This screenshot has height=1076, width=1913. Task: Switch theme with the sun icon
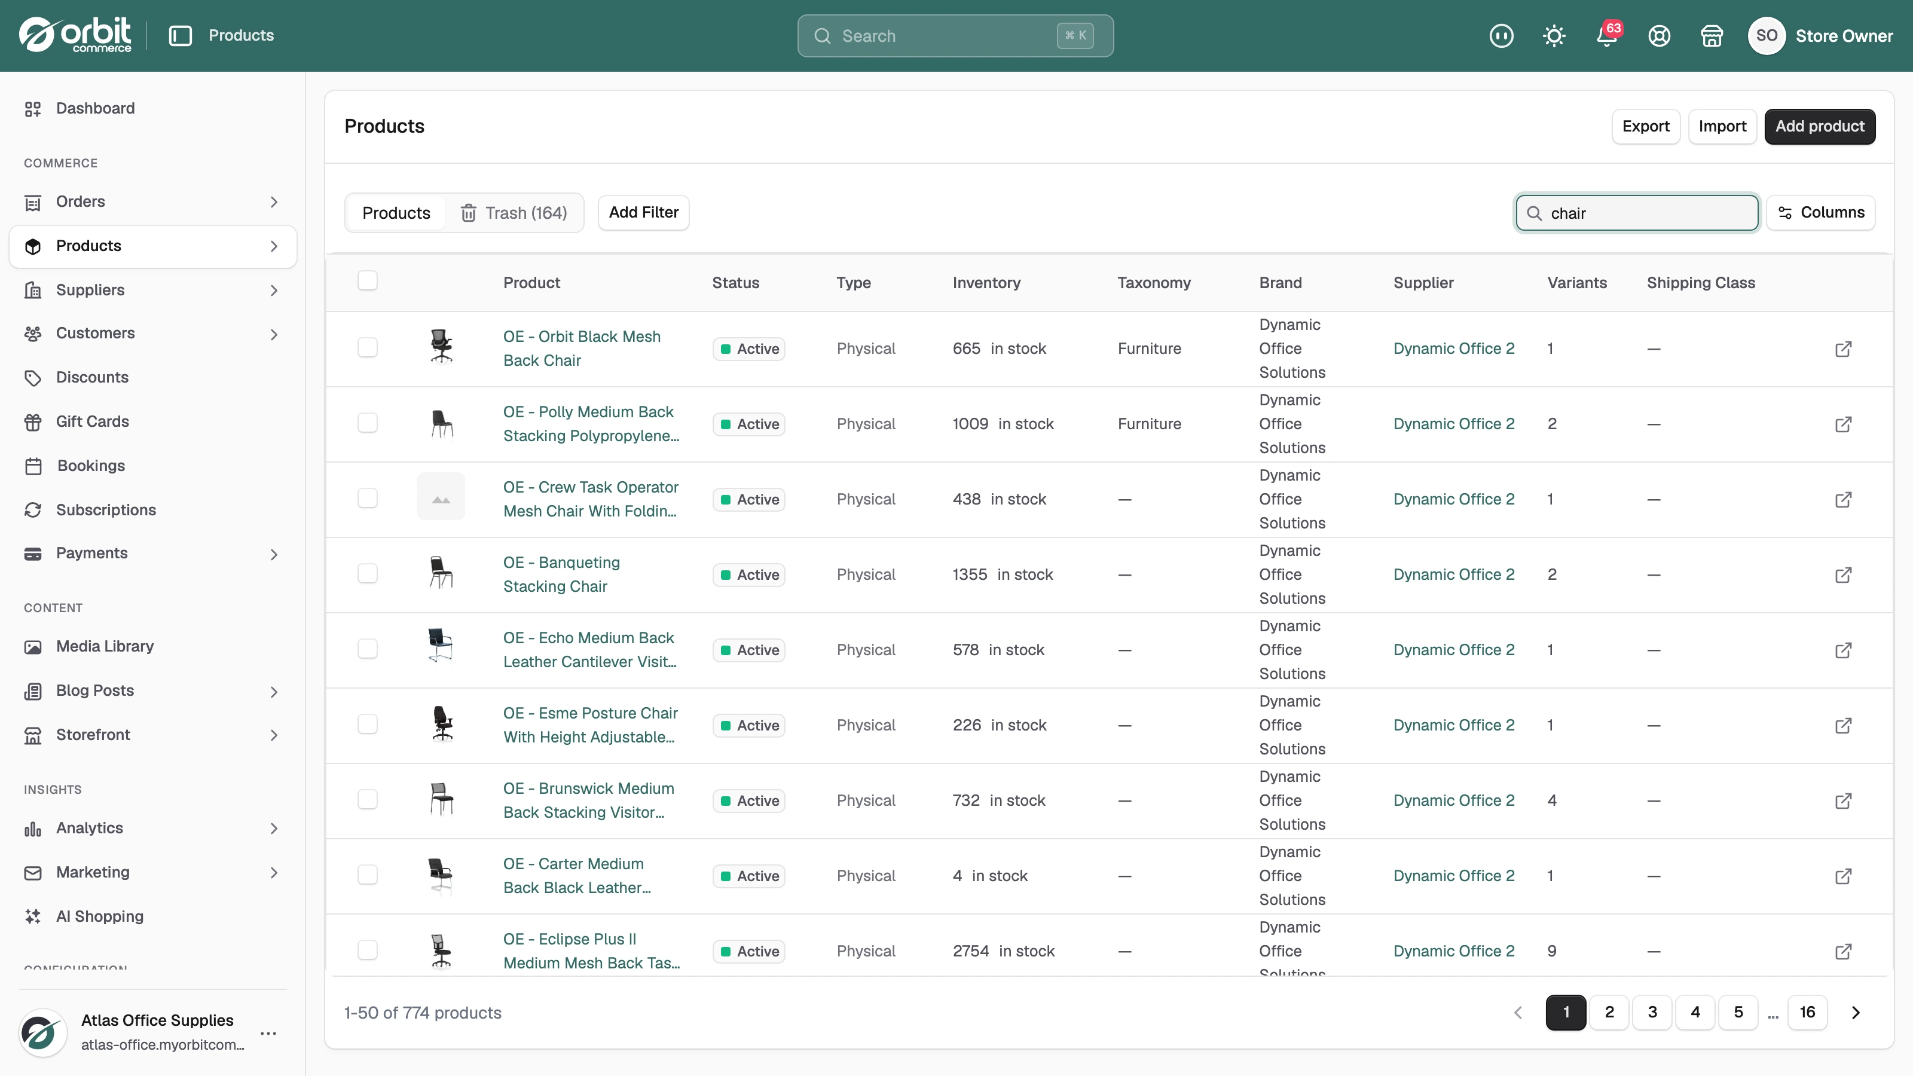coord(1554,36)
